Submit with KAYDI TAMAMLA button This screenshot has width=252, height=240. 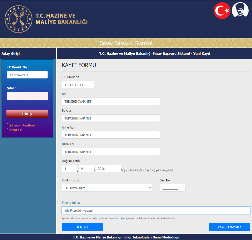[x=229, y=227]
